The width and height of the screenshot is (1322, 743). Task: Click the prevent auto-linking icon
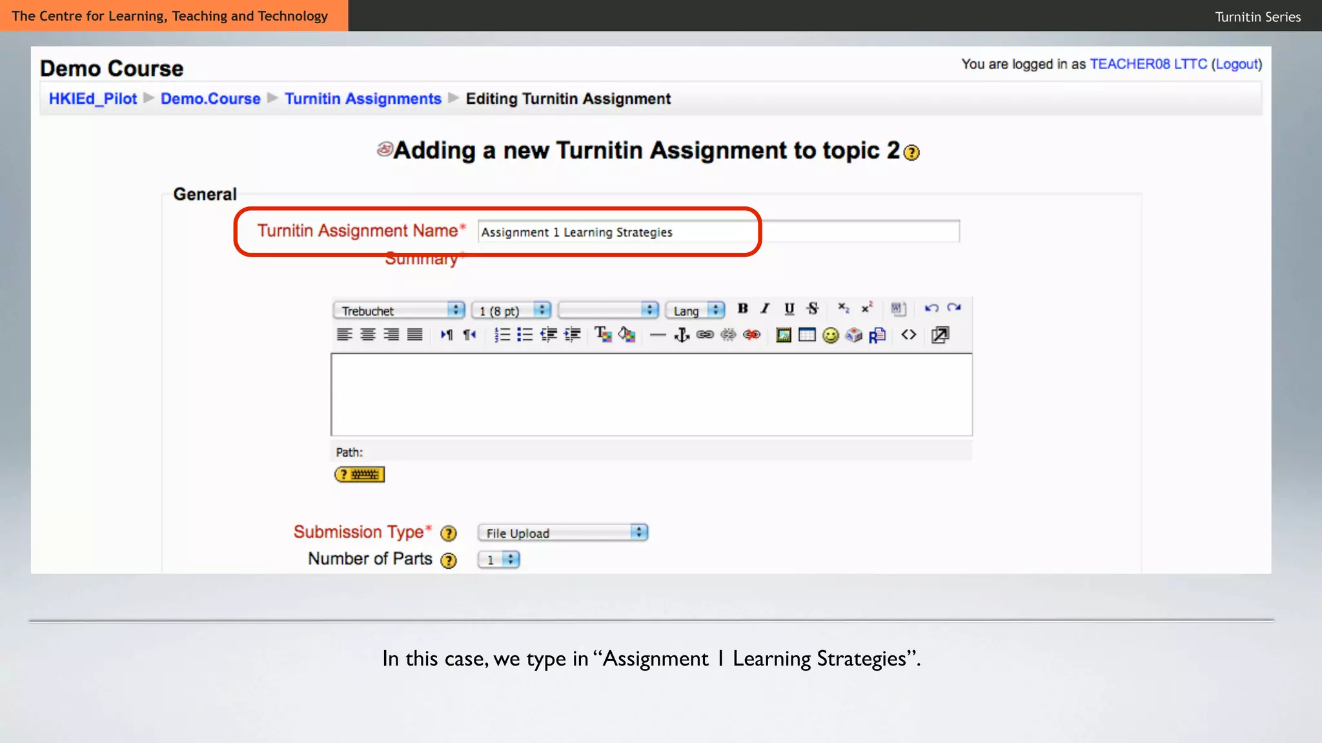click(751, 334)
